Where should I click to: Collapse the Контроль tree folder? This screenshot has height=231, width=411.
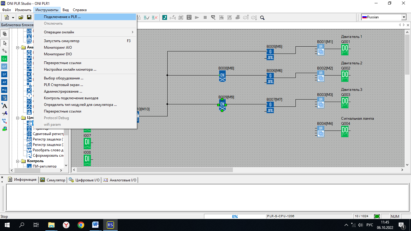[18, 161]
